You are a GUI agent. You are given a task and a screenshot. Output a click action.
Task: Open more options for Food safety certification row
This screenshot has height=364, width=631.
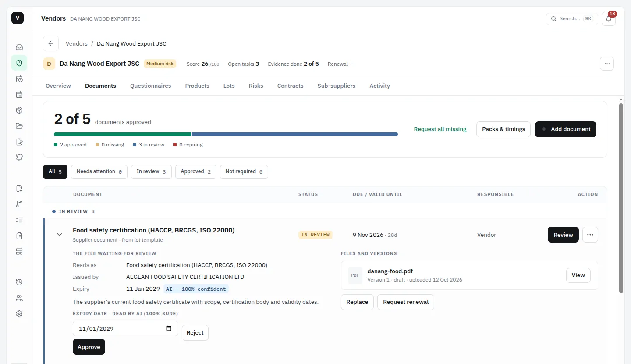(x=590, y=235)
